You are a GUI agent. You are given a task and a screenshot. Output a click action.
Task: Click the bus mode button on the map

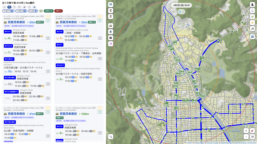pyautogui.click(x=111, y=26)
